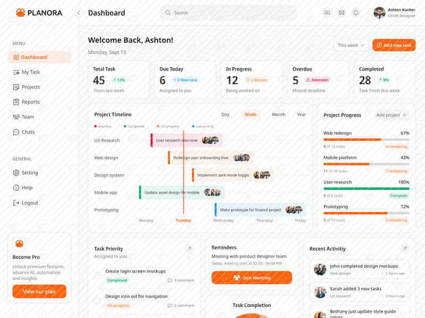
Task: Check the Design icon set for navigation checkbox
Action: pyautogui.click(x=97, y=301)
